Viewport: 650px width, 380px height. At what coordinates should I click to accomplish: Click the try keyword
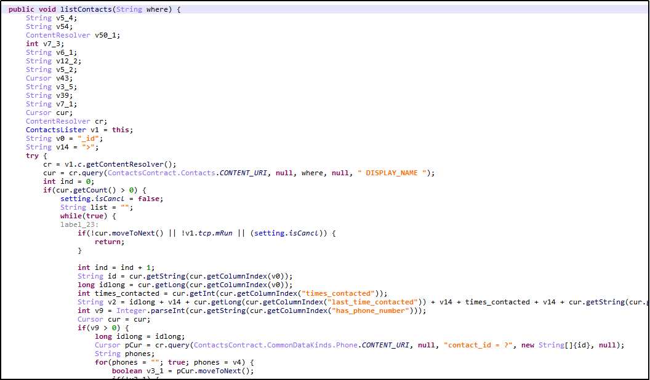pyautogui.click(x=32, y=156)
